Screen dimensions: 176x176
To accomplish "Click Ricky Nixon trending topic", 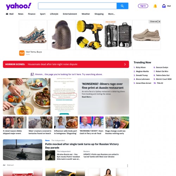I will point(141,67).
